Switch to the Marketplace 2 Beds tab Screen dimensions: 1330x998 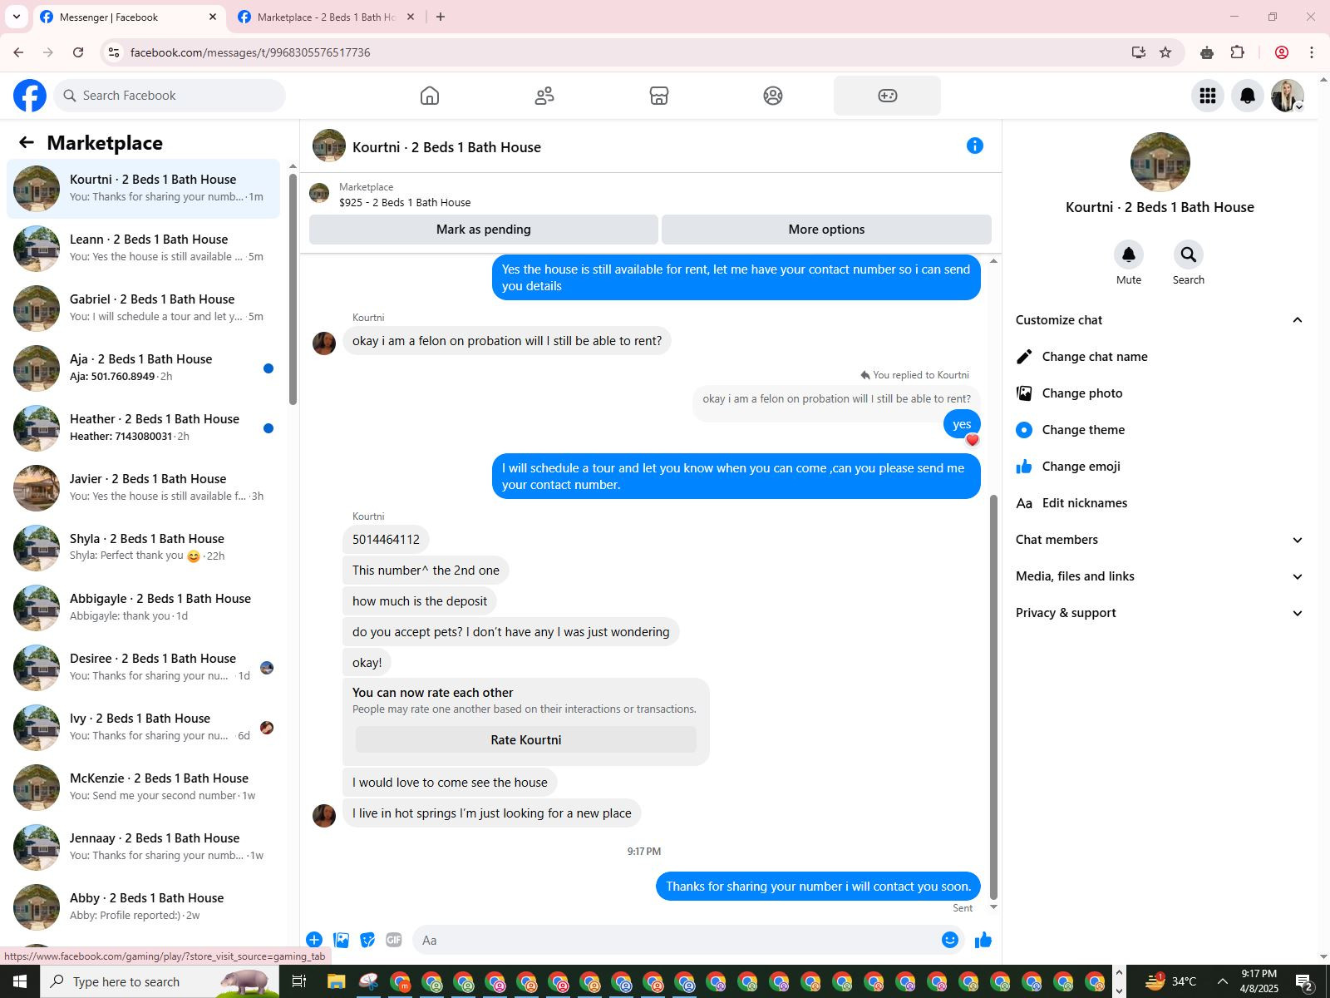[x=326, y=17]
